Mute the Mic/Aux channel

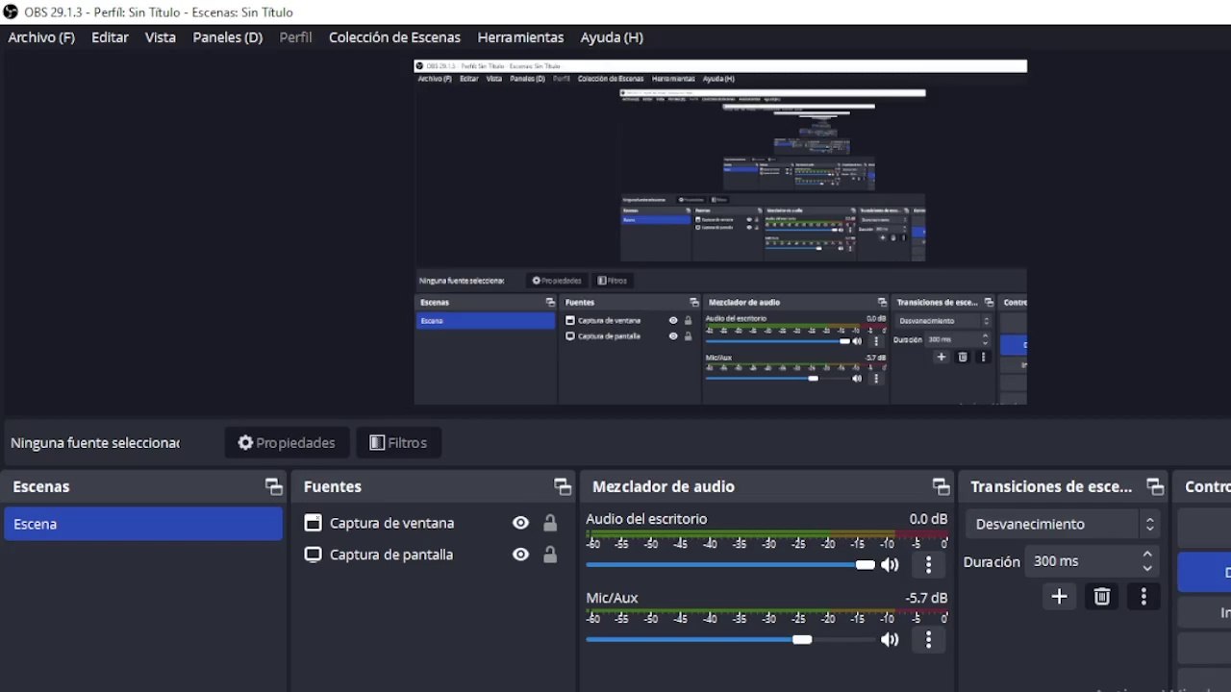pyautogui.click(x=891, y=639)
